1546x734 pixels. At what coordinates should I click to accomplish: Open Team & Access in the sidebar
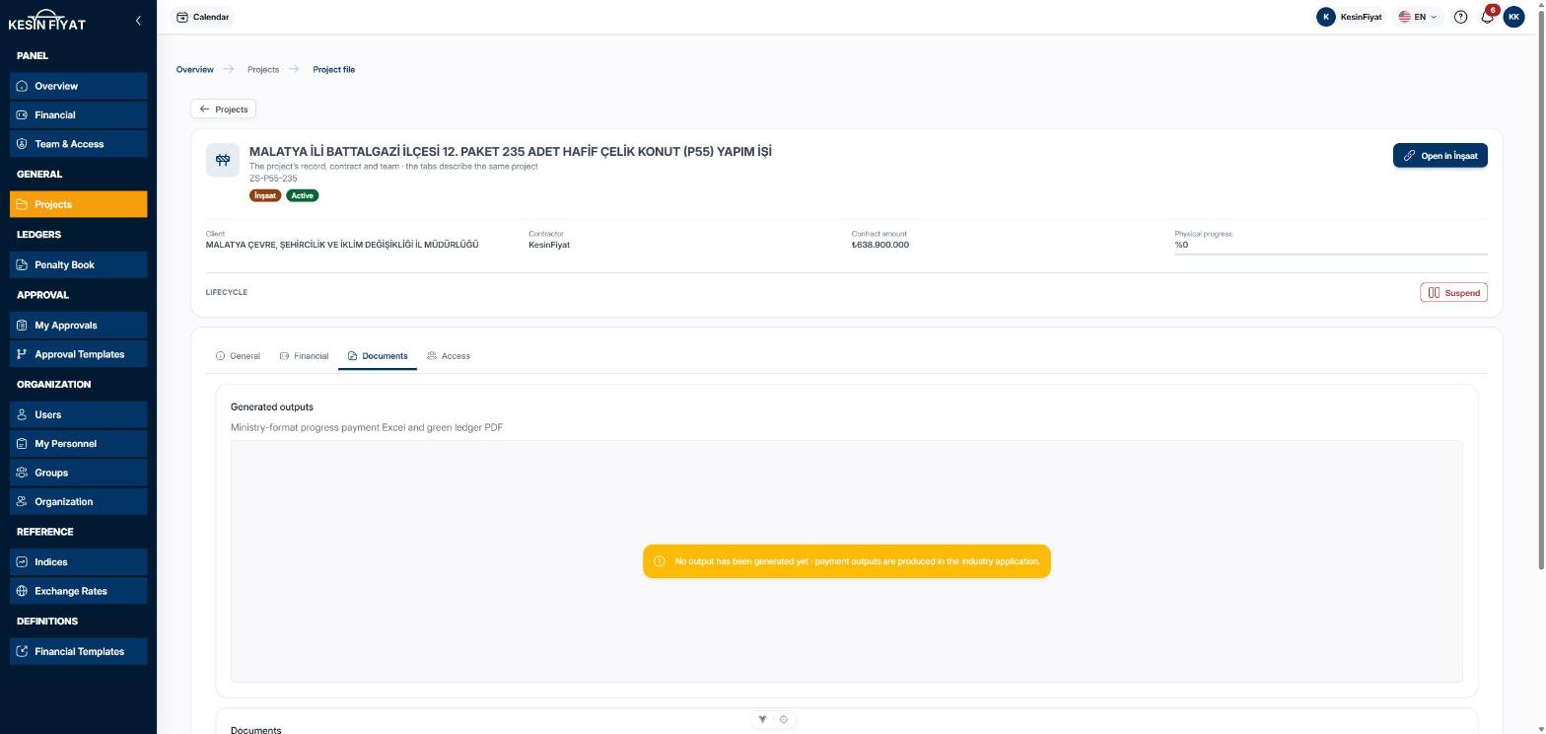[79, 144]
